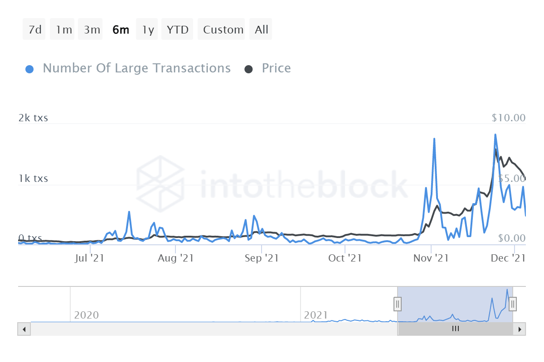The image size is (544, 362).
Task: Click the right range selector handle
Action: coord(512,304)
